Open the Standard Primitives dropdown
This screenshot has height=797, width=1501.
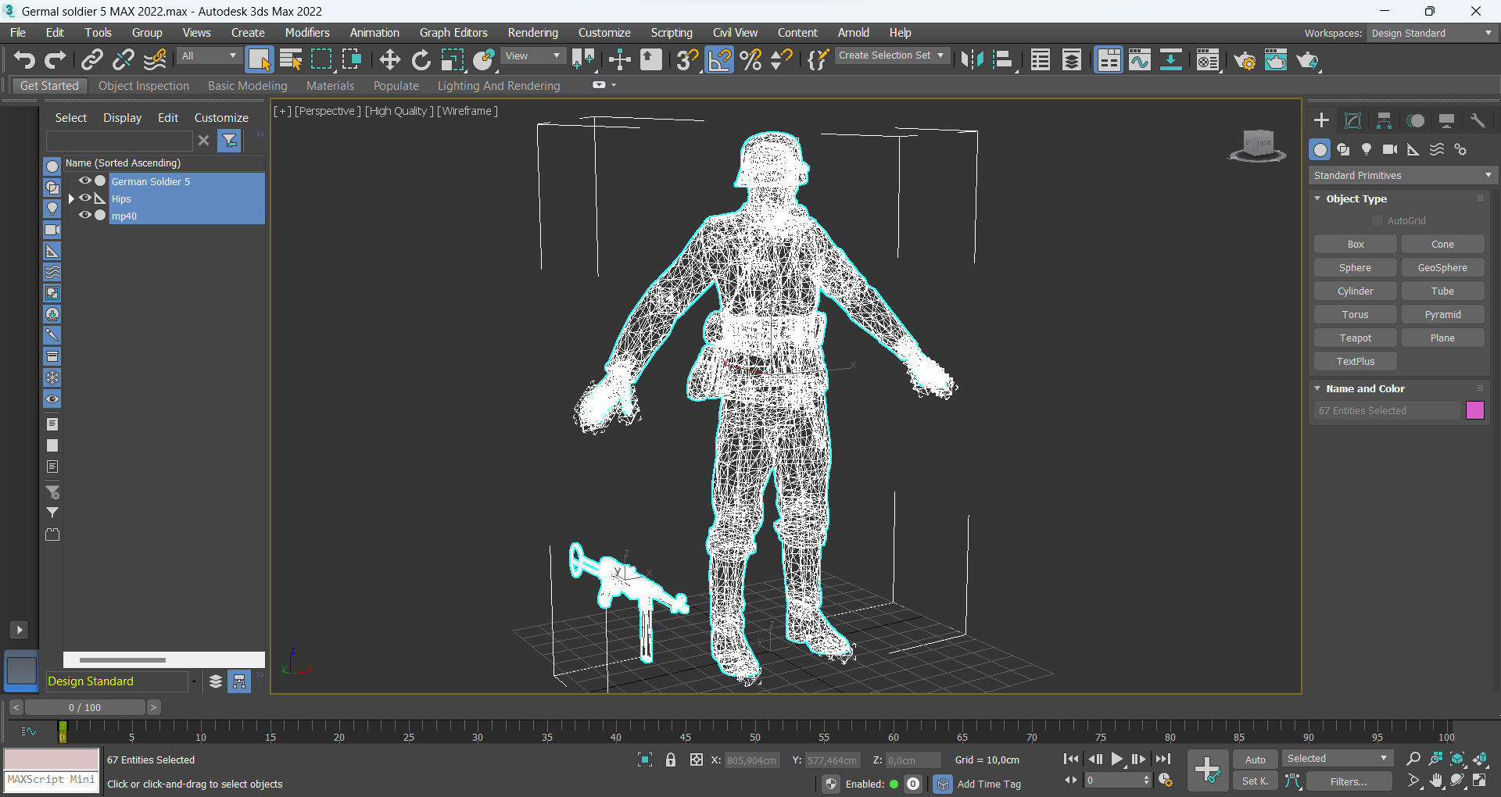pos(1402,175)
